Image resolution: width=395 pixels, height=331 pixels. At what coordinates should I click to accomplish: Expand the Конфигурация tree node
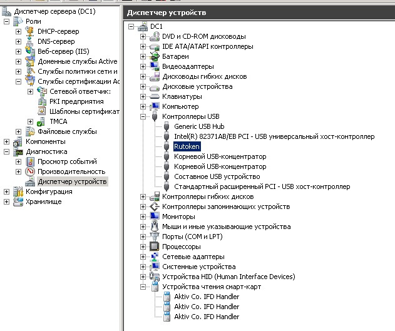point(7,191)
